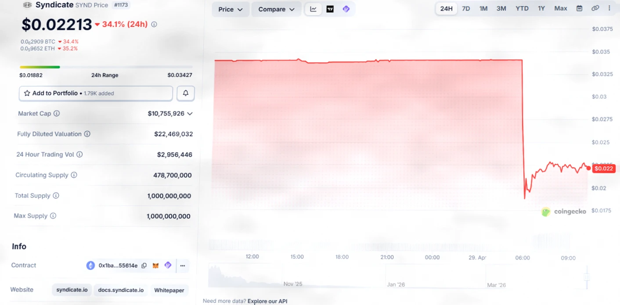Click the chart range navigator handle

click(586, 277)
